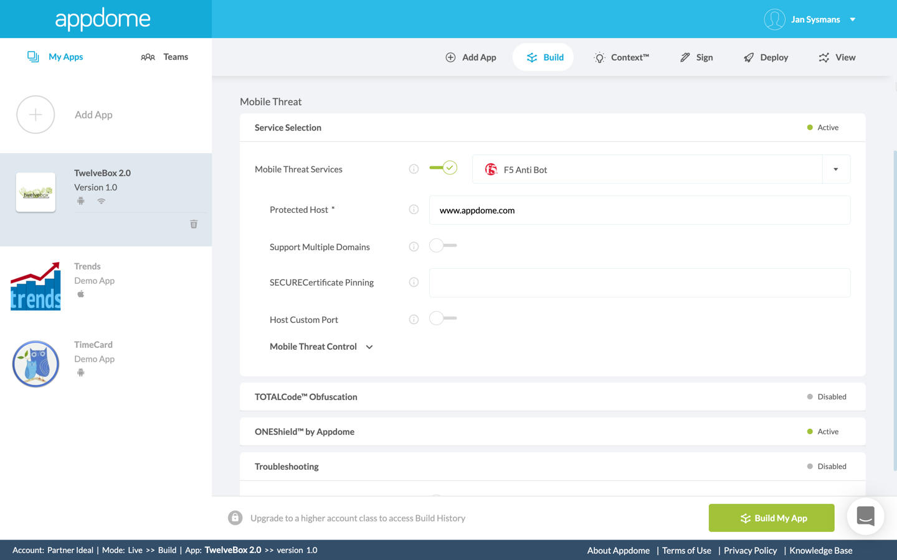The height and width of the screenshot is (560, 897).
Task: Show info for SECURECertificate Pinning
Action: [x=414, y=282]
